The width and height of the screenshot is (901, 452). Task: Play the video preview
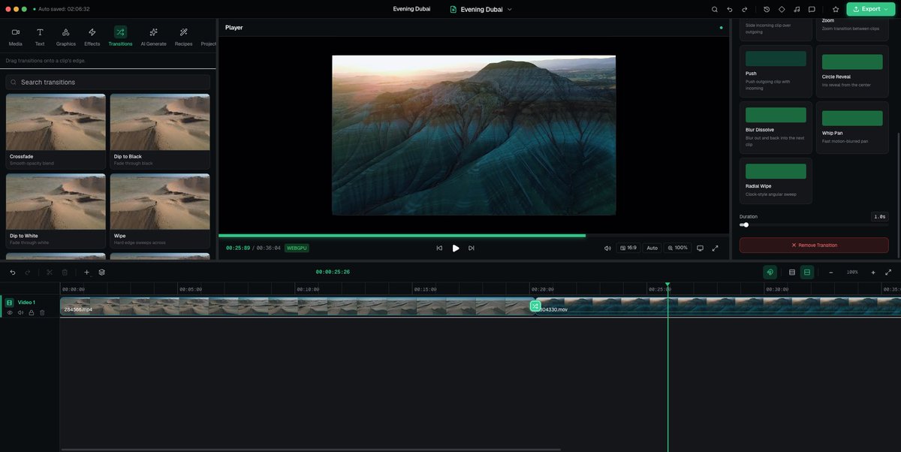(x=456, y=248)
